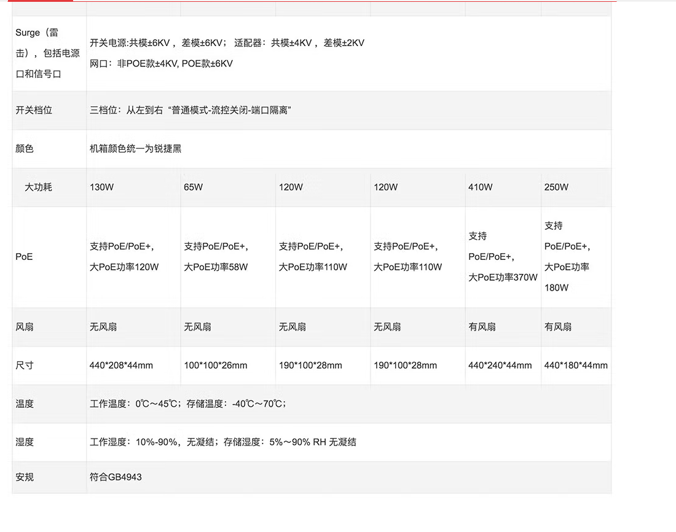Image resolution: width=676 pixels, height=532 pixels.
Task: Click the 440*180*44mm size value
Action: [576, 366]
